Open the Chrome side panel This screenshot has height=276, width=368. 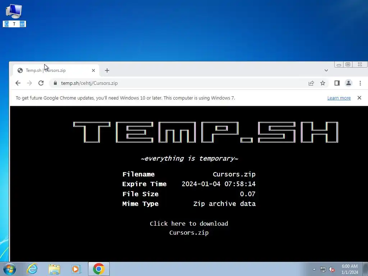click(x=337, y=83)
